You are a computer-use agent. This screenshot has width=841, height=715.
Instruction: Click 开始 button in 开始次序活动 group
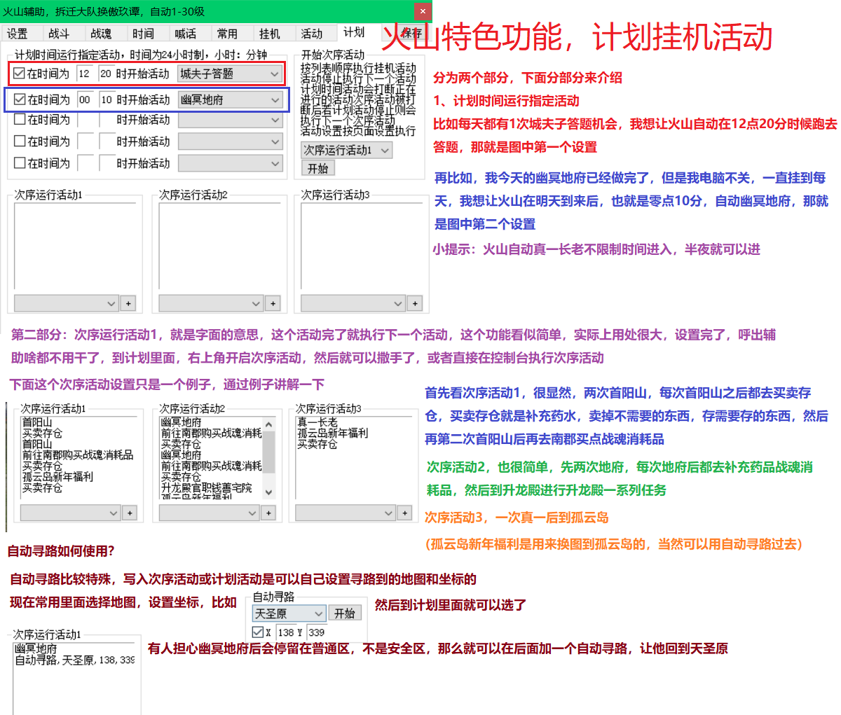tap(318, 169)
